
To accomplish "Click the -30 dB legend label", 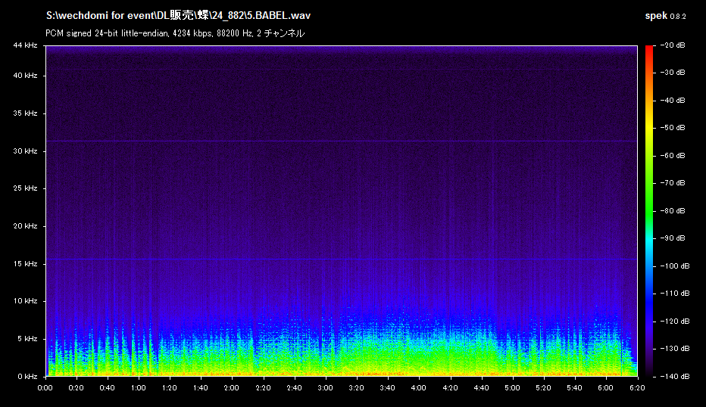I will 673,73.
